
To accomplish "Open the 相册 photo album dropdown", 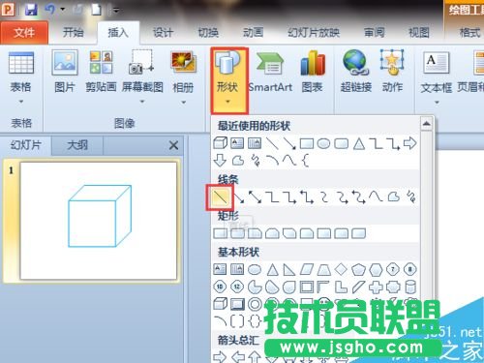I will click(183, 103).
